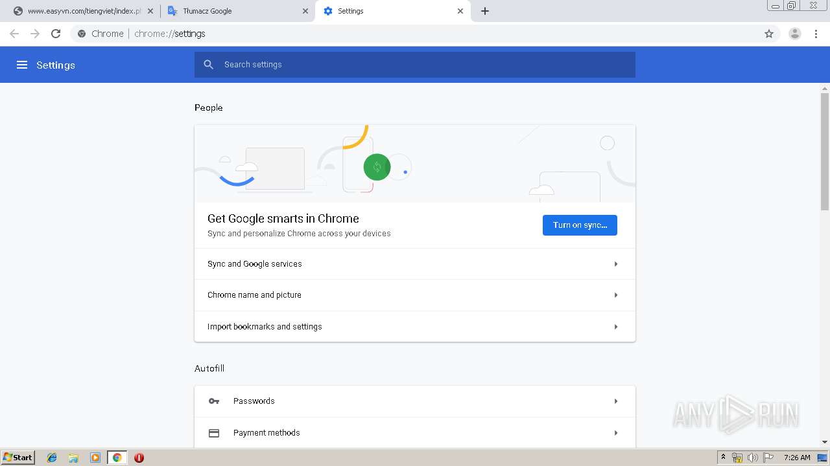
Task: Show hidden tray icons with the up arrow
Action: (x=723, y=457)
